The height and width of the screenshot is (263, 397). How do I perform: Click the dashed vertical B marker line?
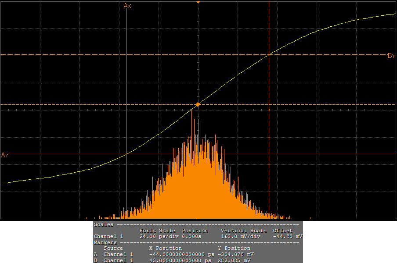point(269,131)
